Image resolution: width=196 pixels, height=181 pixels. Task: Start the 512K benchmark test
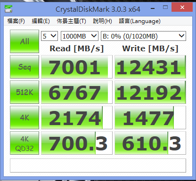pos(24,92)
